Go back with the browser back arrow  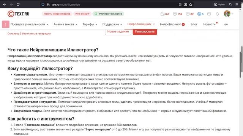coord(5,5)
